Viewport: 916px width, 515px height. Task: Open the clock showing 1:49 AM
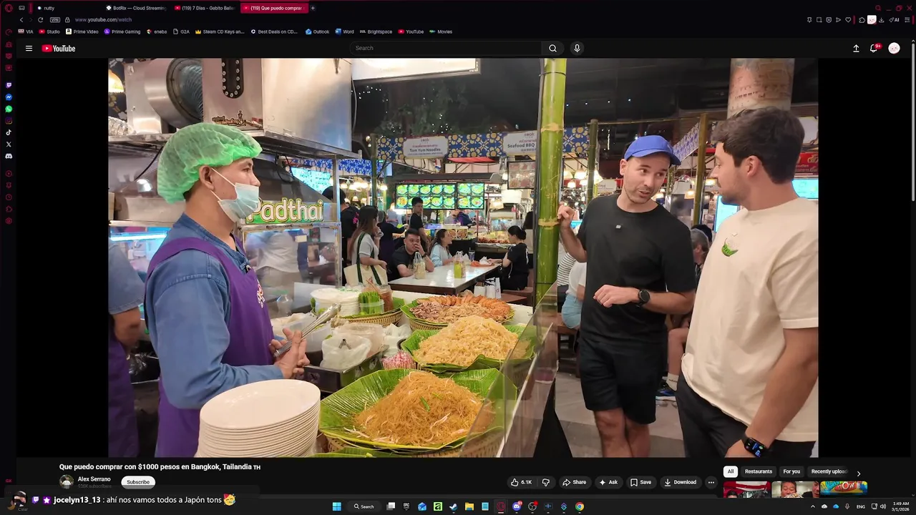point(901,506)
